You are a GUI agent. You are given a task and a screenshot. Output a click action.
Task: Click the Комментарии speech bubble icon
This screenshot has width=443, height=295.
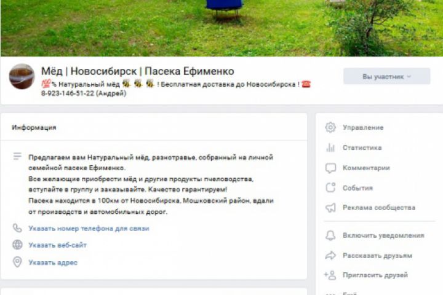330,168
